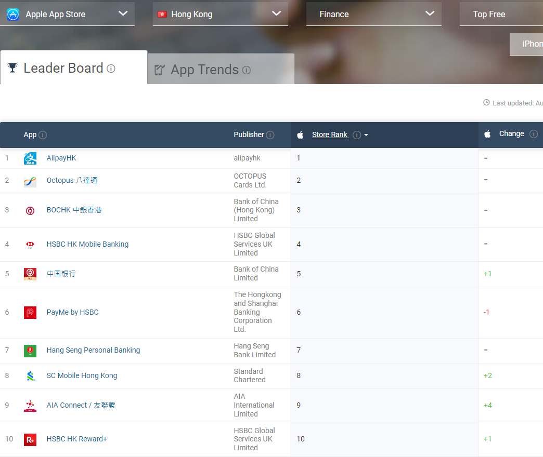Select publisher text alipayhk

point(247,158)
